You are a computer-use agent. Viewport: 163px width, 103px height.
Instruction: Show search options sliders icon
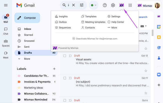coord(81,5)
